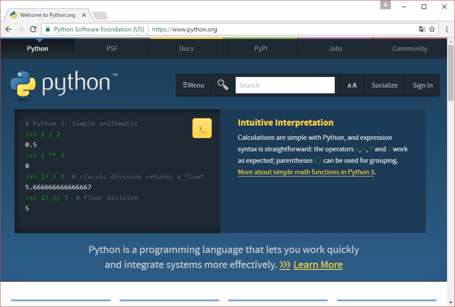Click the green padlock security icon
Image resolution: width=455 pixels, height=307 pixels.
pyautogui.click(x=48, y=29)
